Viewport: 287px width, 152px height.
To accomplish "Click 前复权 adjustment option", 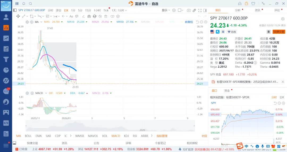I will coord(189,22).
